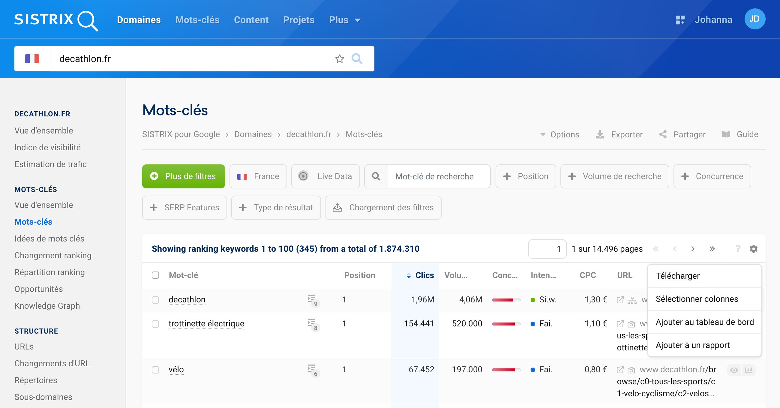Viewport: 780px width, 408px height.
Task: Click Domaines in the breadcrumb
Action: pyautogui.click(x=253, y=134)
